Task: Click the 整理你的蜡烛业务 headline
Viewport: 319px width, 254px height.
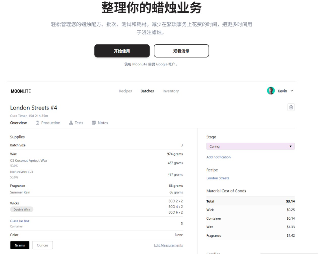Action: click(151, 7)
